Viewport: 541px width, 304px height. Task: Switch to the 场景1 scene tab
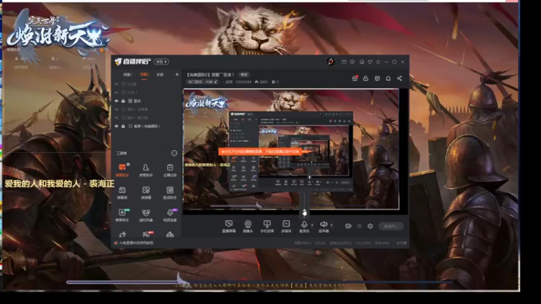[x=127, y=74]
